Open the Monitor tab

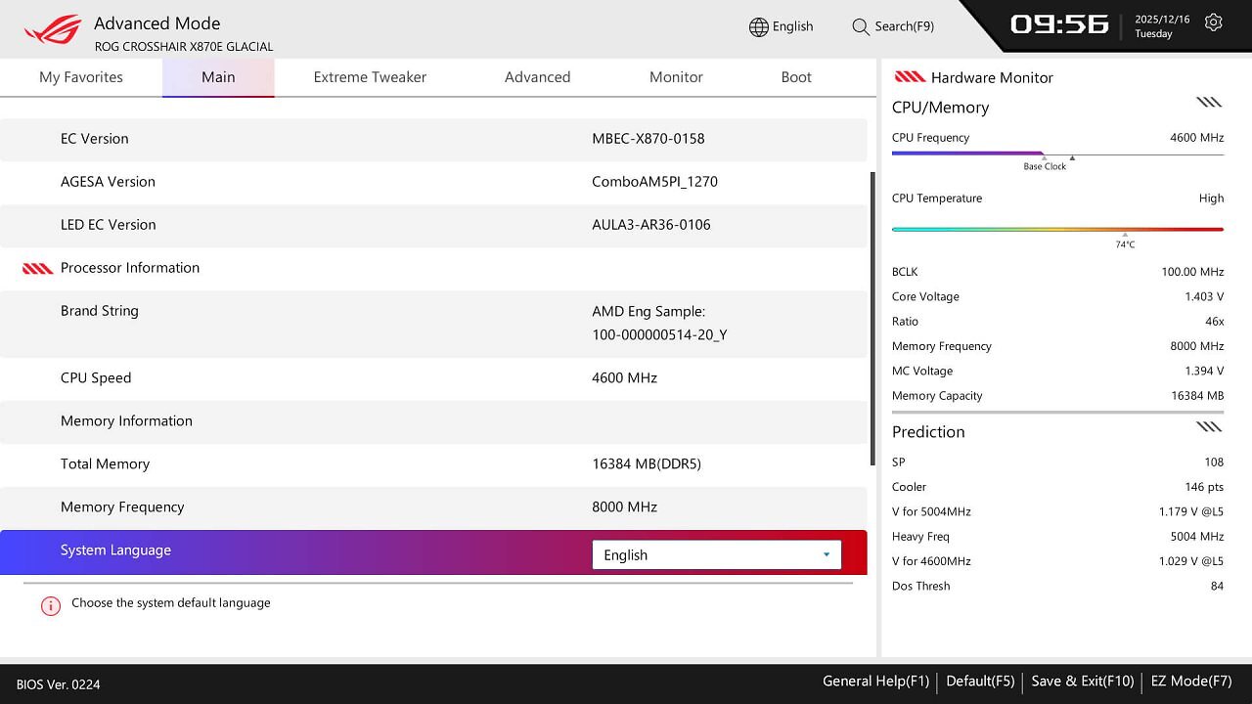click(x=676, y=77)
